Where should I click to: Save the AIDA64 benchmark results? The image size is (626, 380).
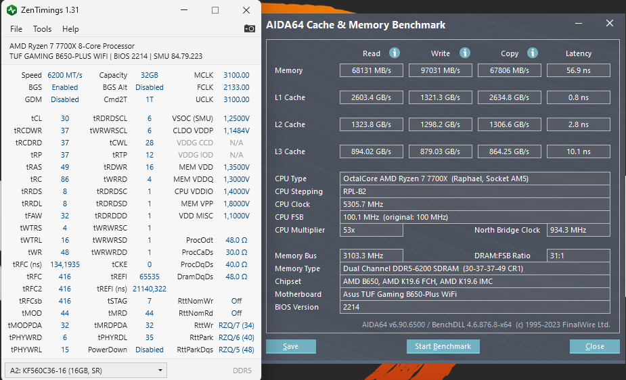[x=290, y=346]
